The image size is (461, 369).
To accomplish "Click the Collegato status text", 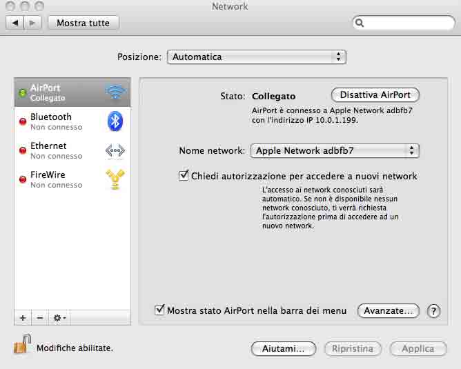I will pos(274,97).
